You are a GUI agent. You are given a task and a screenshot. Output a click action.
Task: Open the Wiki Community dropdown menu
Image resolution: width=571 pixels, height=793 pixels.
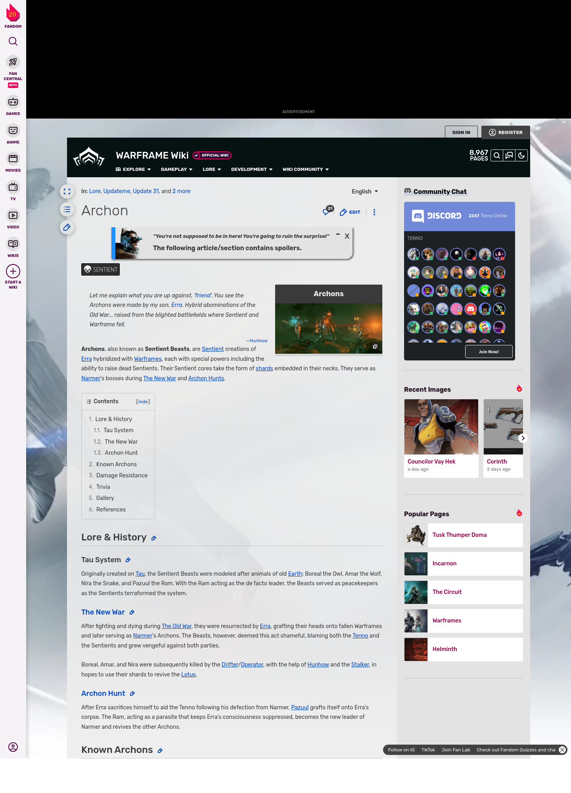(x=306, y=169)
